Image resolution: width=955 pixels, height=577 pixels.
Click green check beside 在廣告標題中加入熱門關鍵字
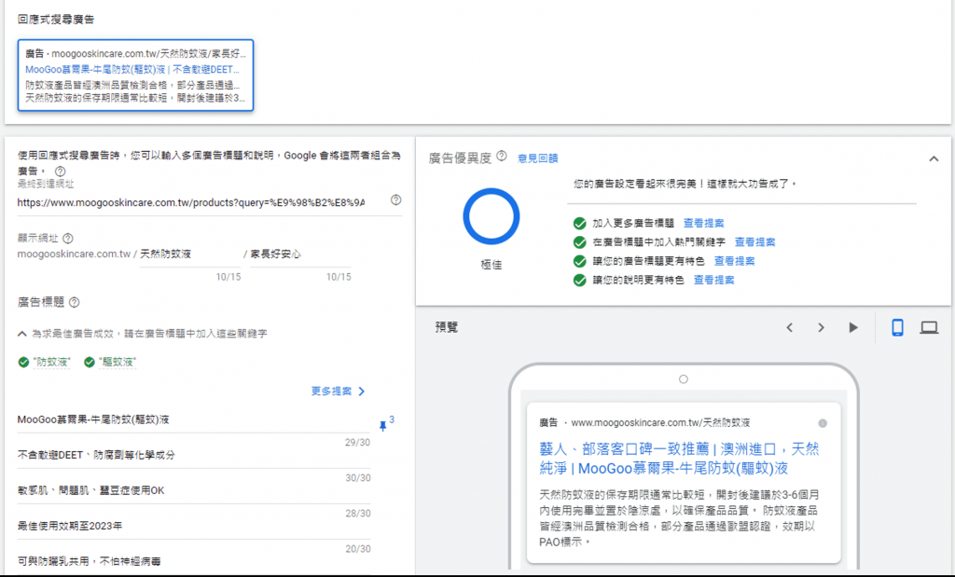(x=580, y=241)
